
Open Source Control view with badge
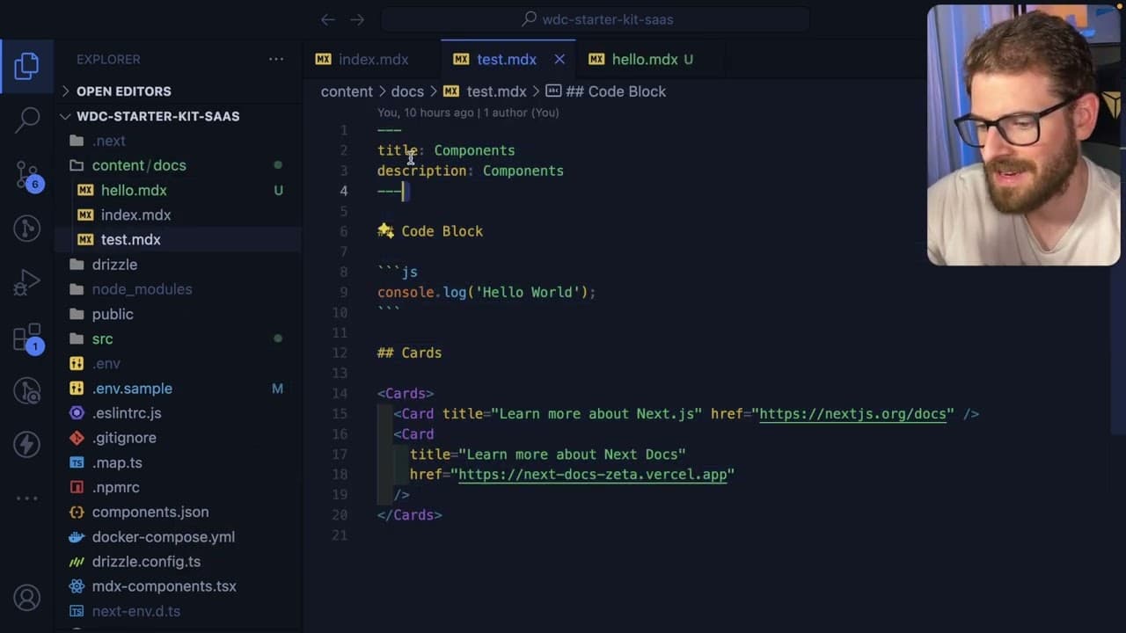click(x=26, y=175)
